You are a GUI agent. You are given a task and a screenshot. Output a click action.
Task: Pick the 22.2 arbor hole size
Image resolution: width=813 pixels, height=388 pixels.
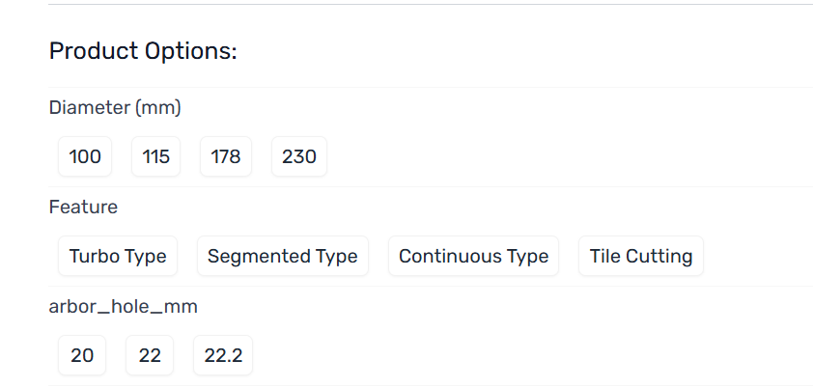pos(223,356)
